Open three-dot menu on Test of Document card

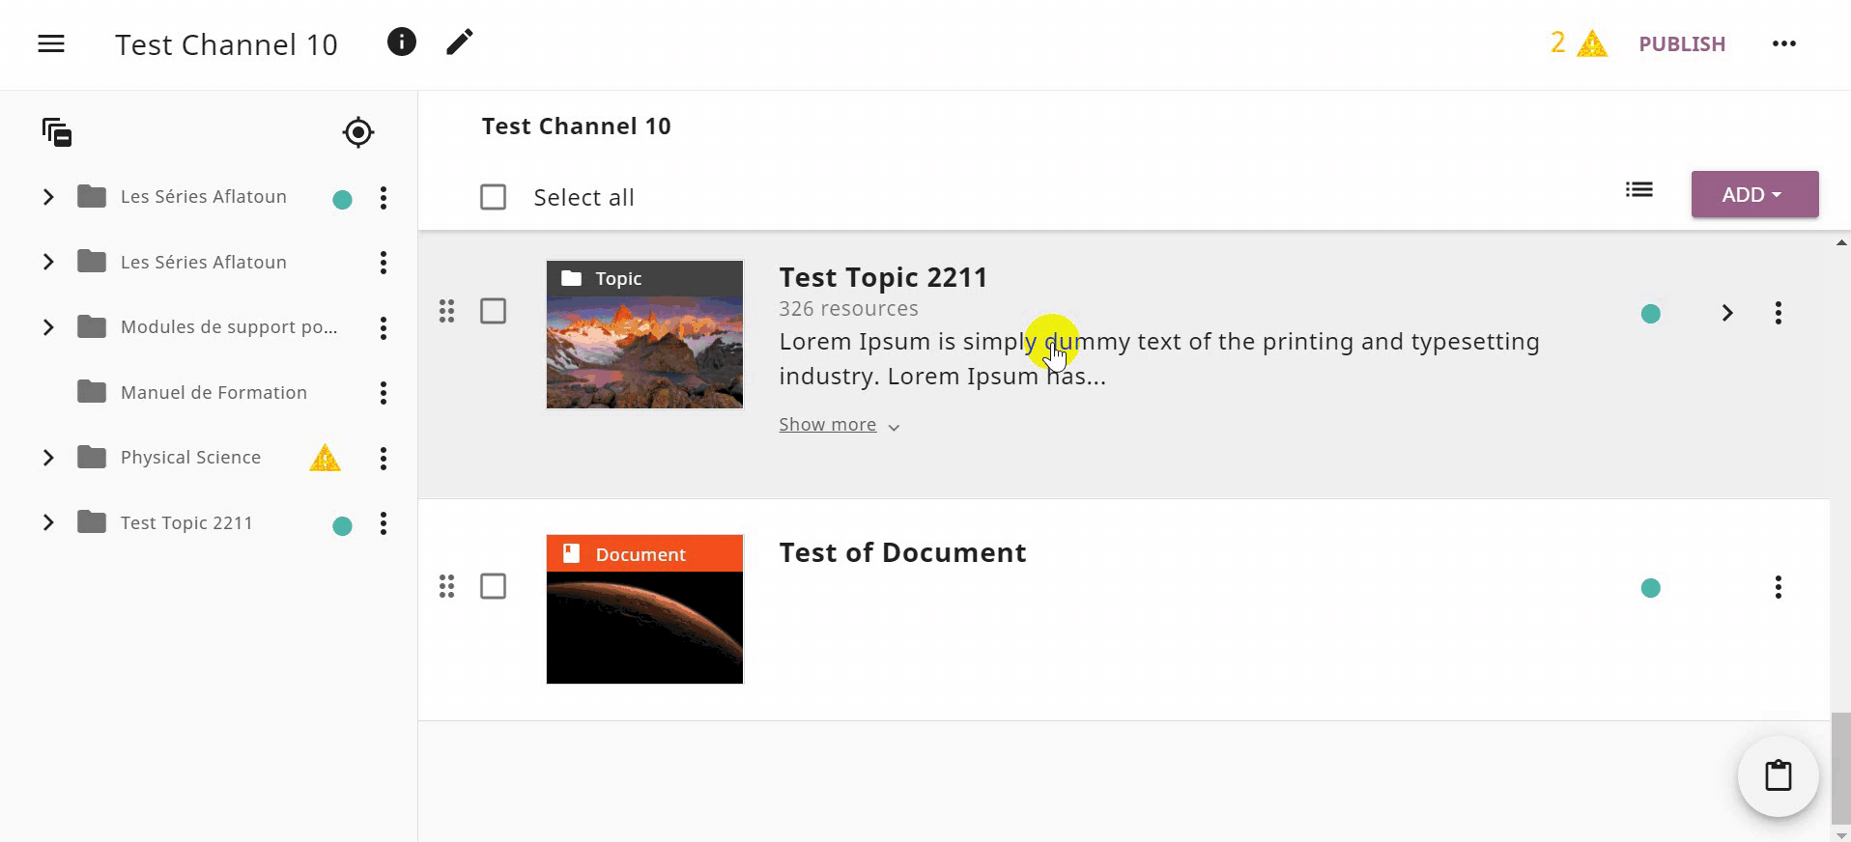[x=1779, y=587]
